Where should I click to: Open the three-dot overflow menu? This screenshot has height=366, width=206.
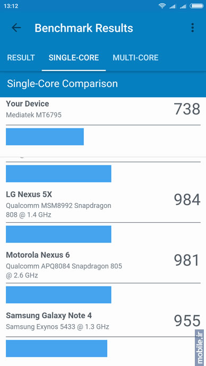pos(192,28)
